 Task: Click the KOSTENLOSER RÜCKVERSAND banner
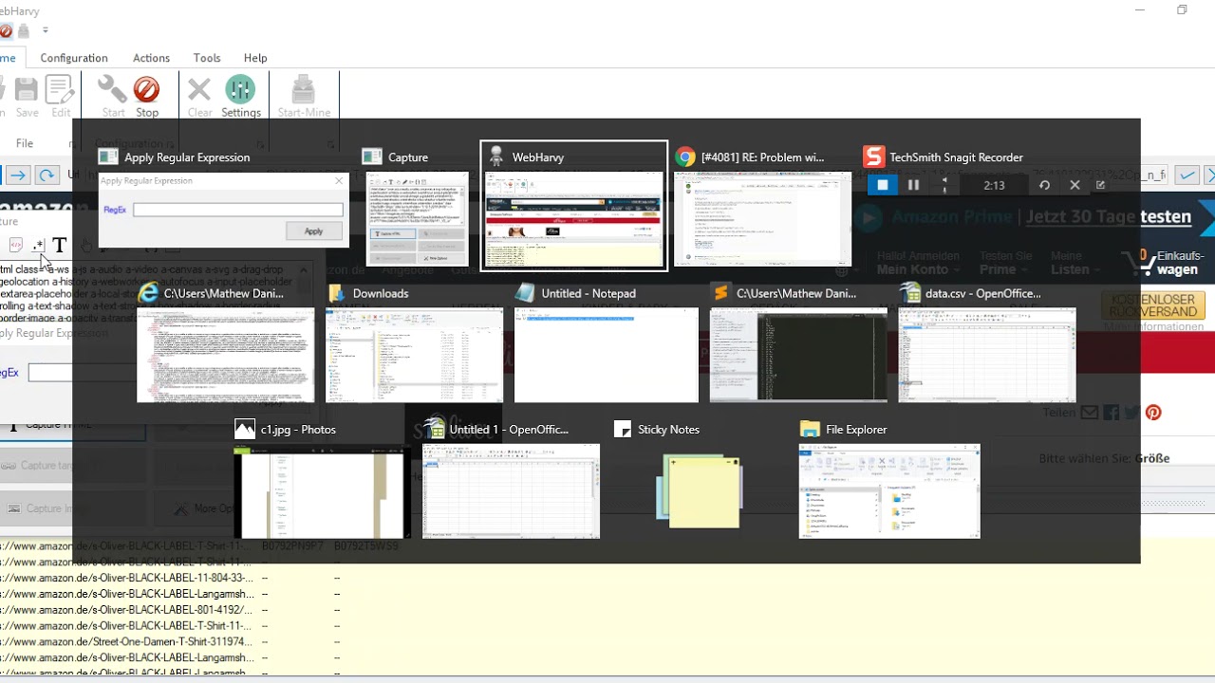click(x=1152, y=305)
